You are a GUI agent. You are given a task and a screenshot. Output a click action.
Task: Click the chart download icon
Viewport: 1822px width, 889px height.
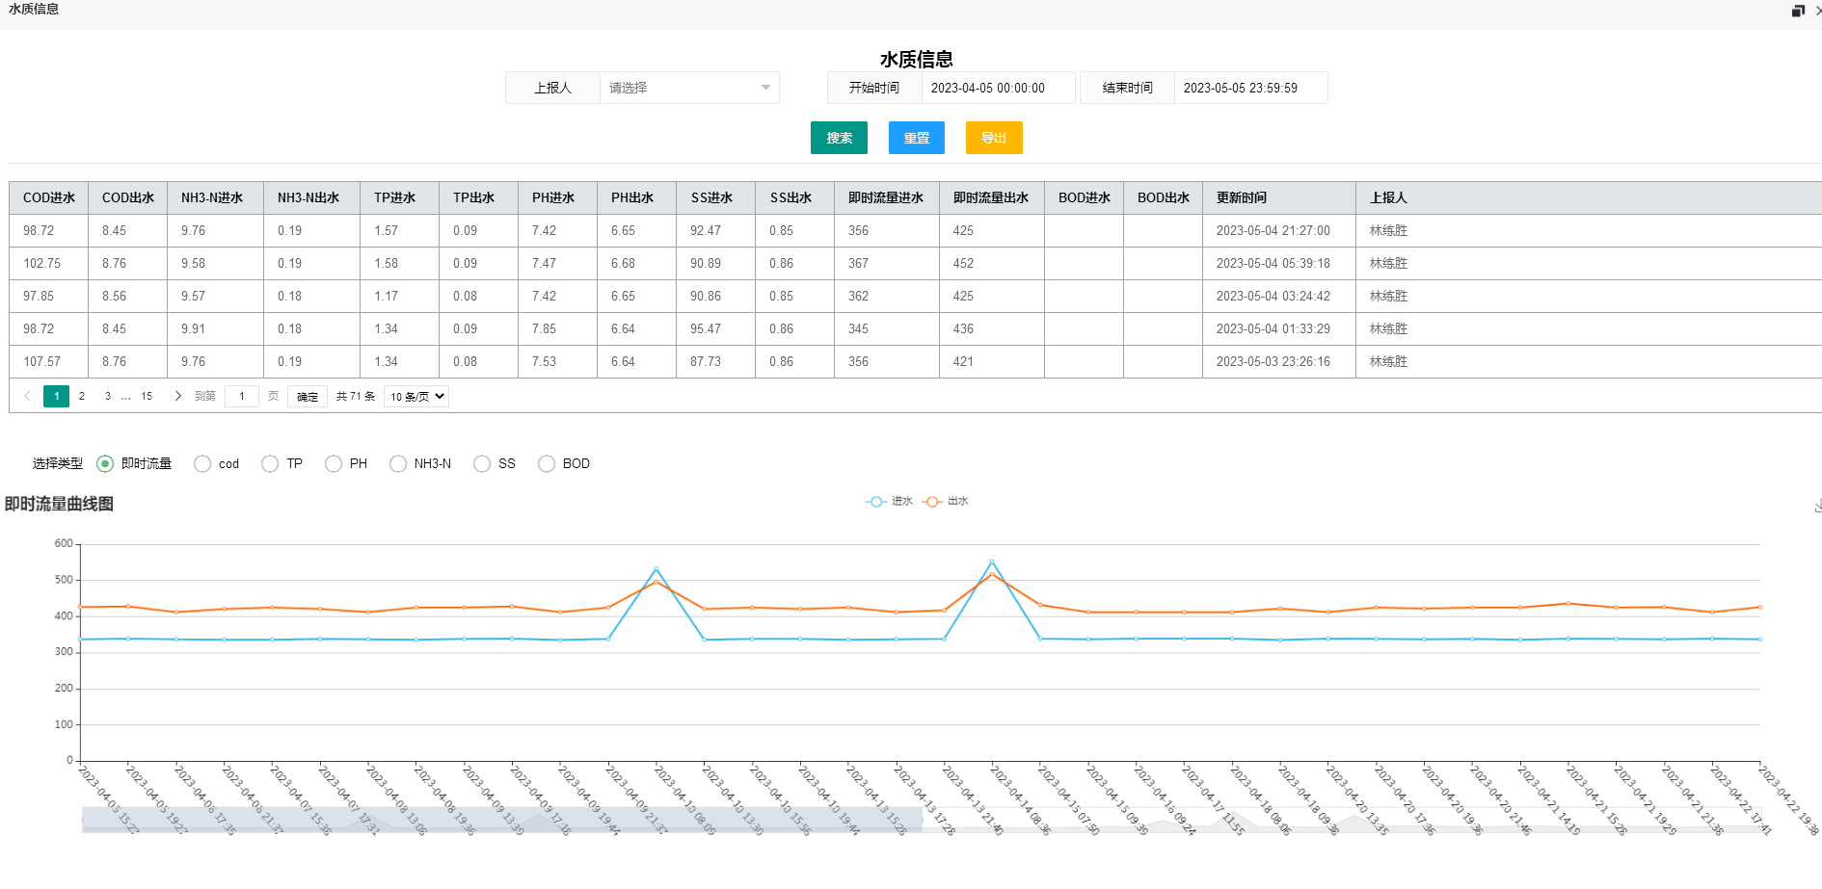click(x=1817, y=506)
